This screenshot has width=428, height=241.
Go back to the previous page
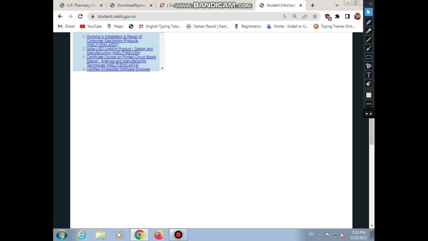(60, 16)
